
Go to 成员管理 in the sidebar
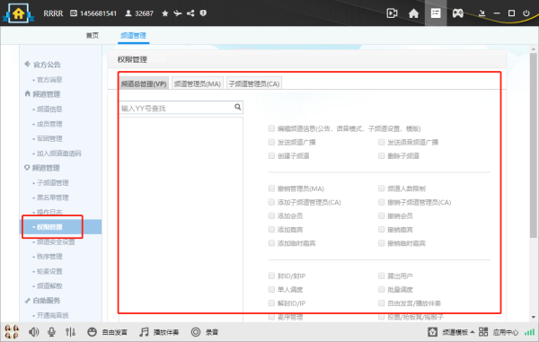pos(49,124)
